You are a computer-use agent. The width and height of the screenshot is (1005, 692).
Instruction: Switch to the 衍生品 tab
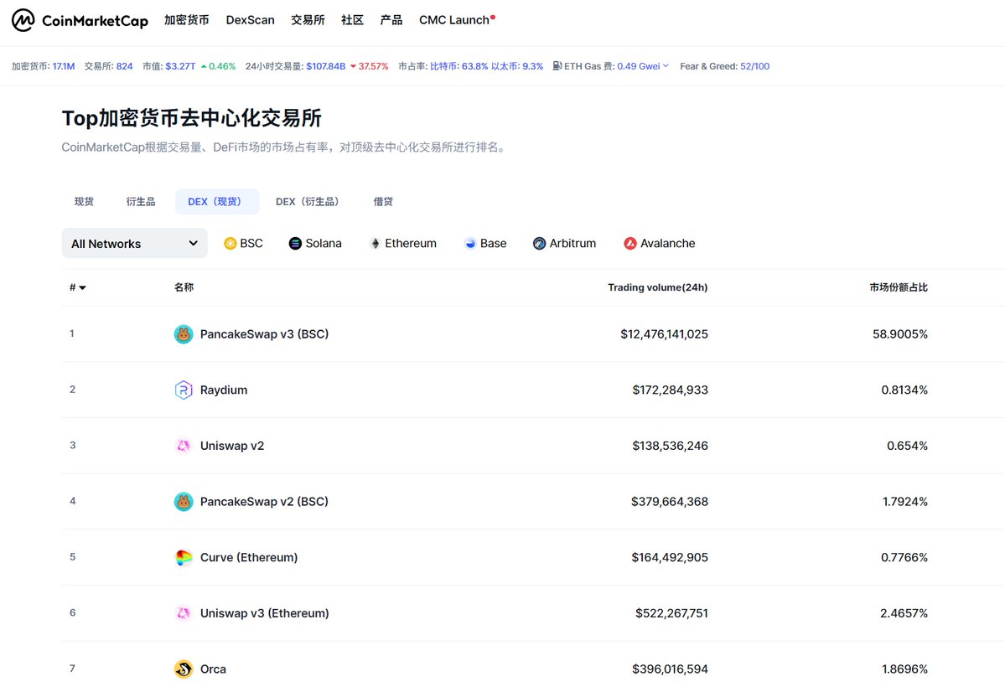point(140,202)
